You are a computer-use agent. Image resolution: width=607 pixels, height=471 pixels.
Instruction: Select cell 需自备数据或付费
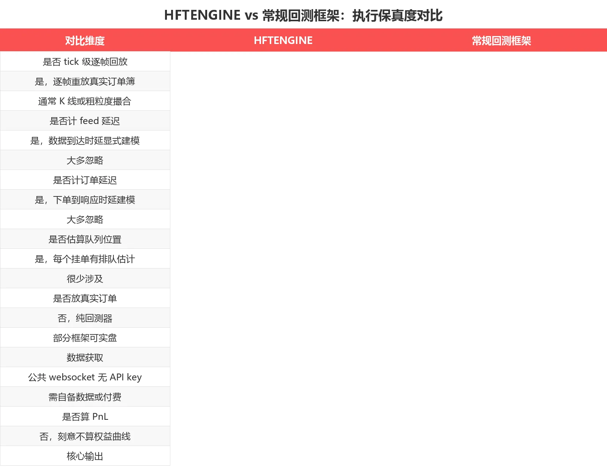(x=85, y=397)
